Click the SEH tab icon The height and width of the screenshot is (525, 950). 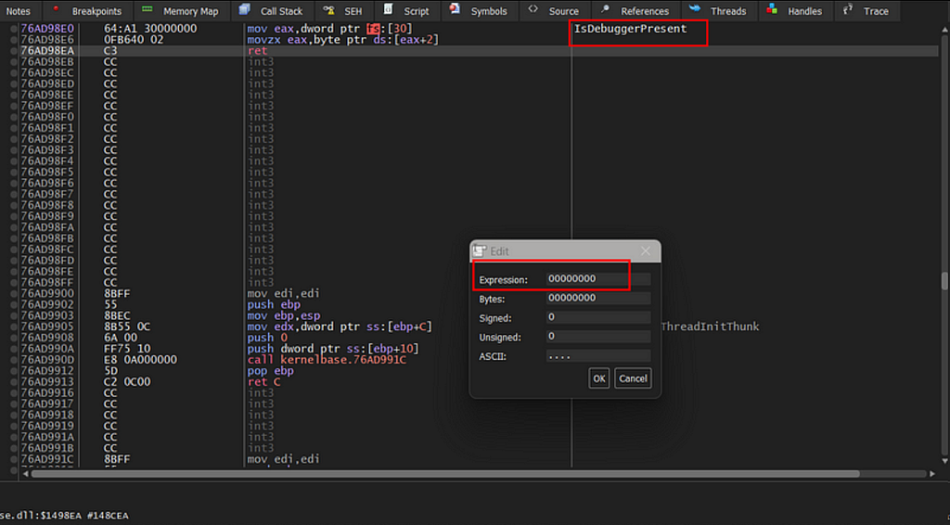coord(329,9)
